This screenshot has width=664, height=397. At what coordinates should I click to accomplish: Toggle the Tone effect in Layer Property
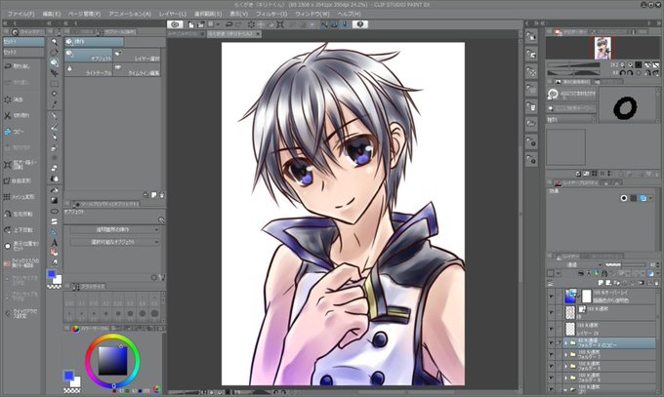click(x=634, y=198)
